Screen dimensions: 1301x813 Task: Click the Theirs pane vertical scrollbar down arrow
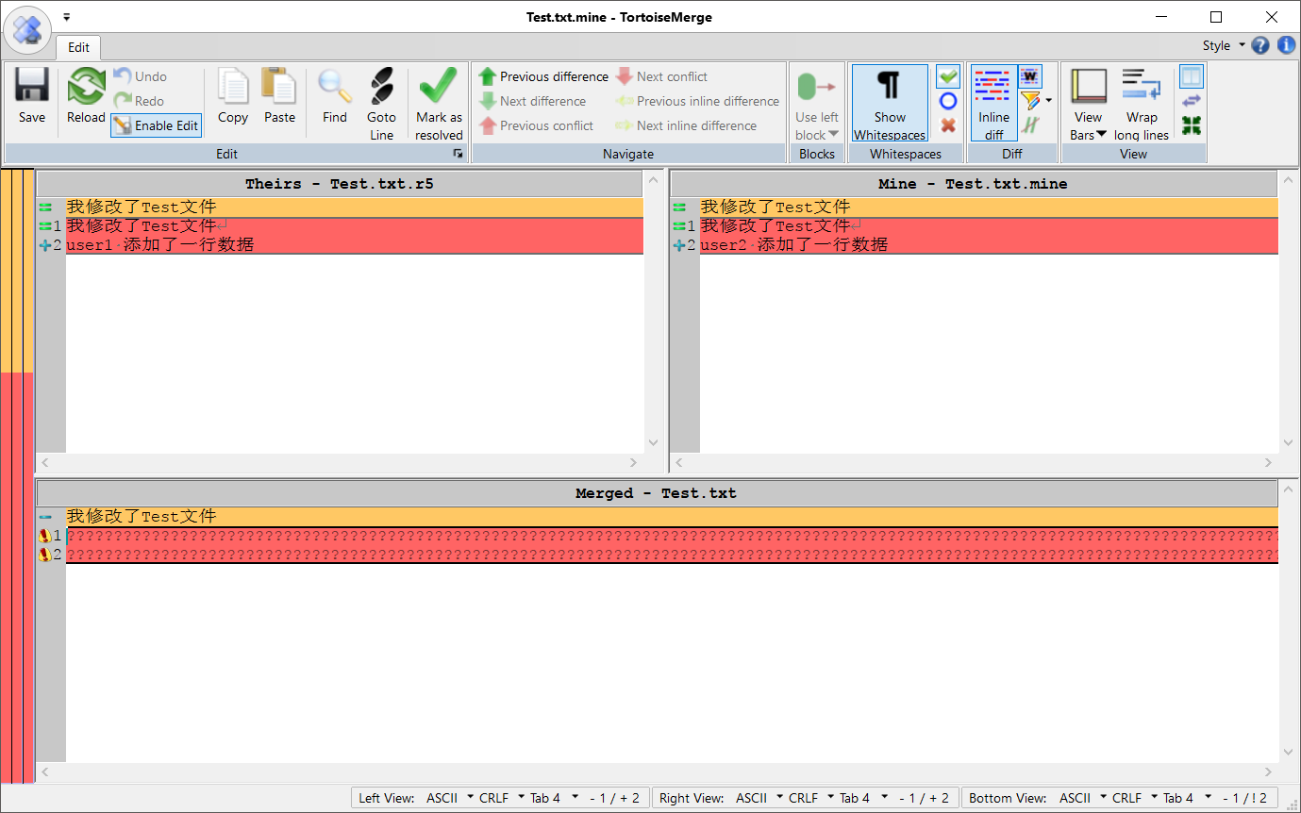pyautogui.click(x=653, y=443)
